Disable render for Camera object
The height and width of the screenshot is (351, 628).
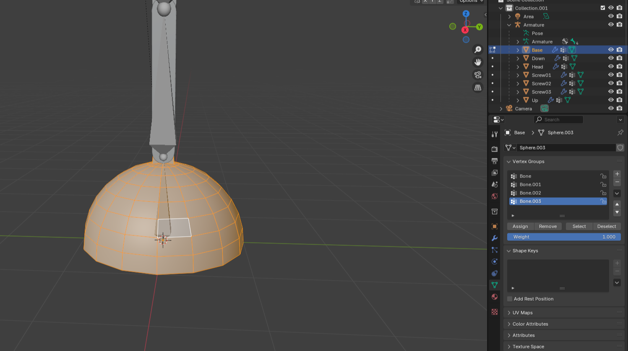(619, 108)
